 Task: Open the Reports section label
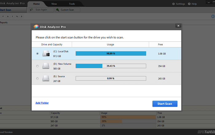pos(4,22)
